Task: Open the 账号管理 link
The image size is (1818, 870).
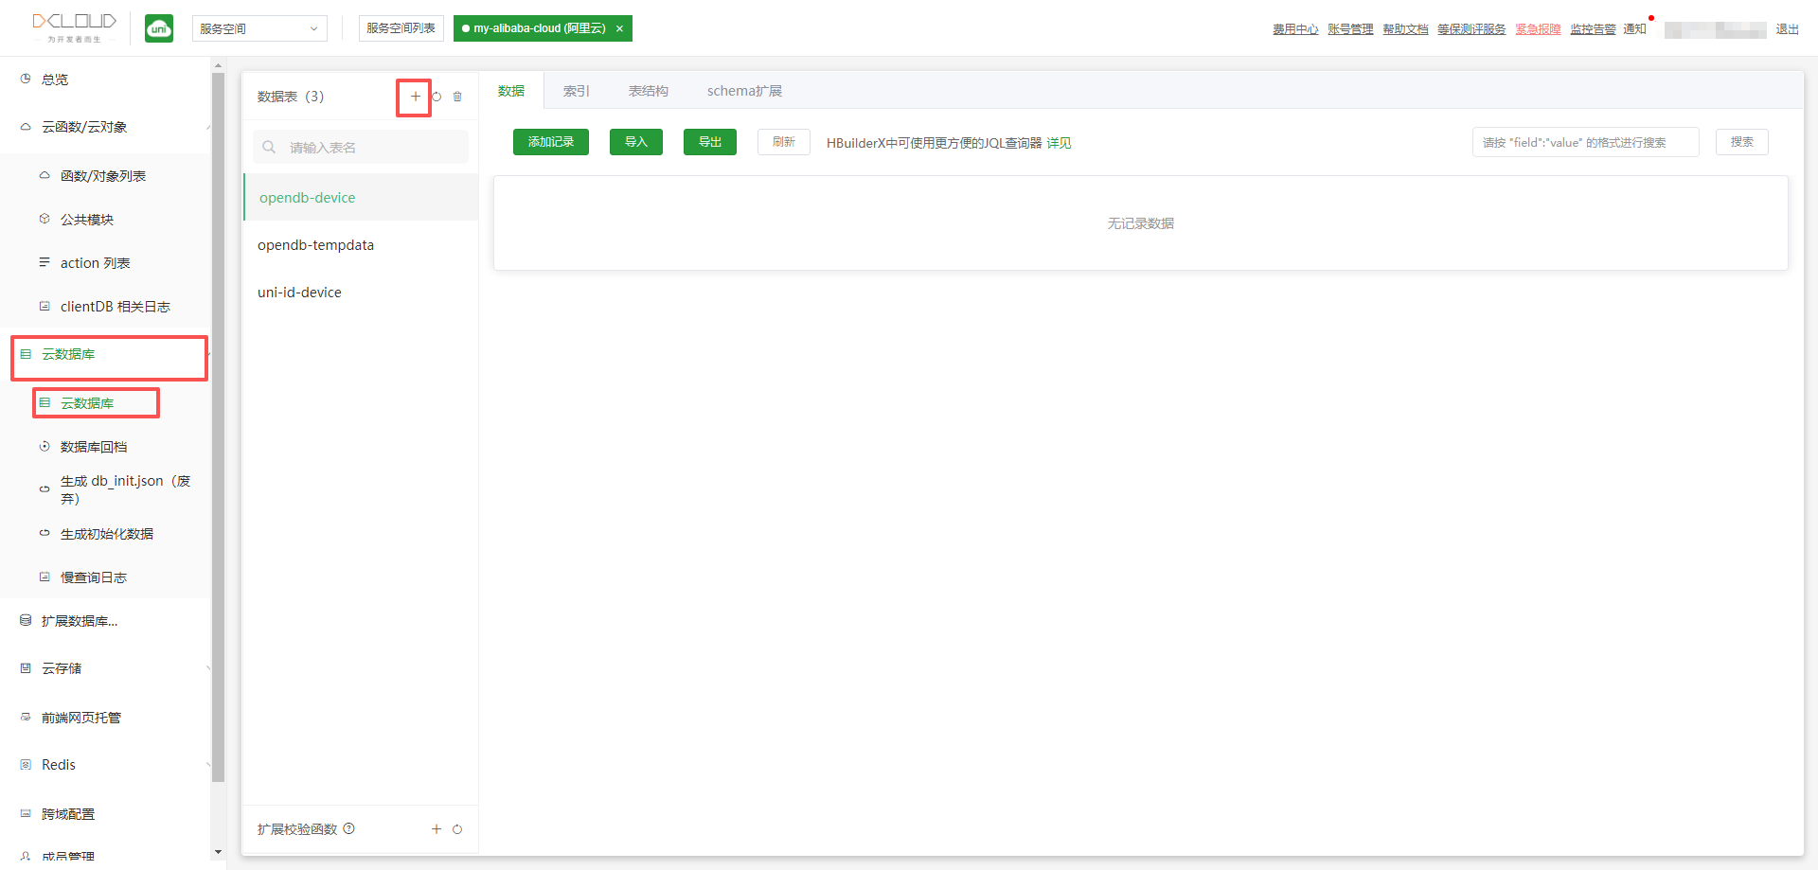Action: coord(1350,29)
